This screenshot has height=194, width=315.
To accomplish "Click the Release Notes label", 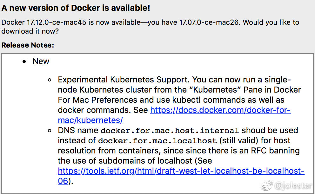I will [x=28, y=45].
